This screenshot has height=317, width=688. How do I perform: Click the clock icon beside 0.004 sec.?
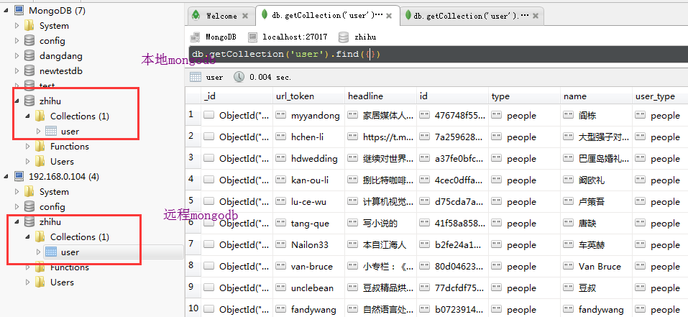tap(239, 77)
